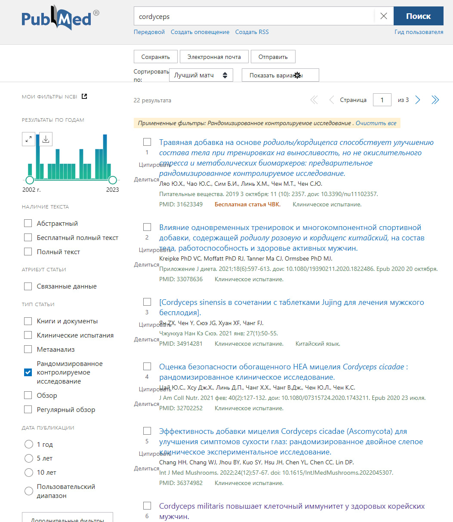
Task: Click the page number input field
Action: (382, 100)
